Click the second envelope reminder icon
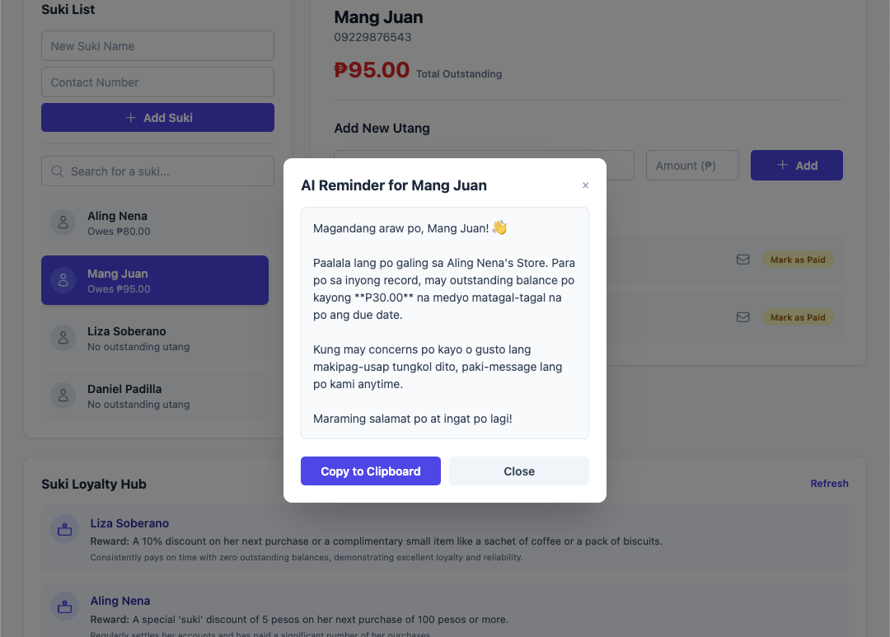The height and width of the screenshot is (637, 890). pyautogui.click(x=742, y=317)
